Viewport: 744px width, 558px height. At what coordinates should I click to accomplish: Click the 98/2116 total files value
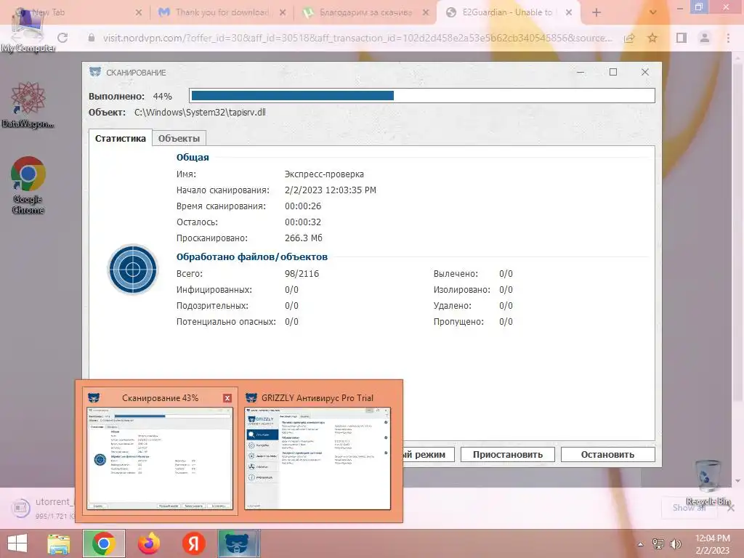tap(302, 274)
